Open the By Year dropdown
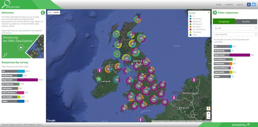The image size is (258, 127). point(235,28)
